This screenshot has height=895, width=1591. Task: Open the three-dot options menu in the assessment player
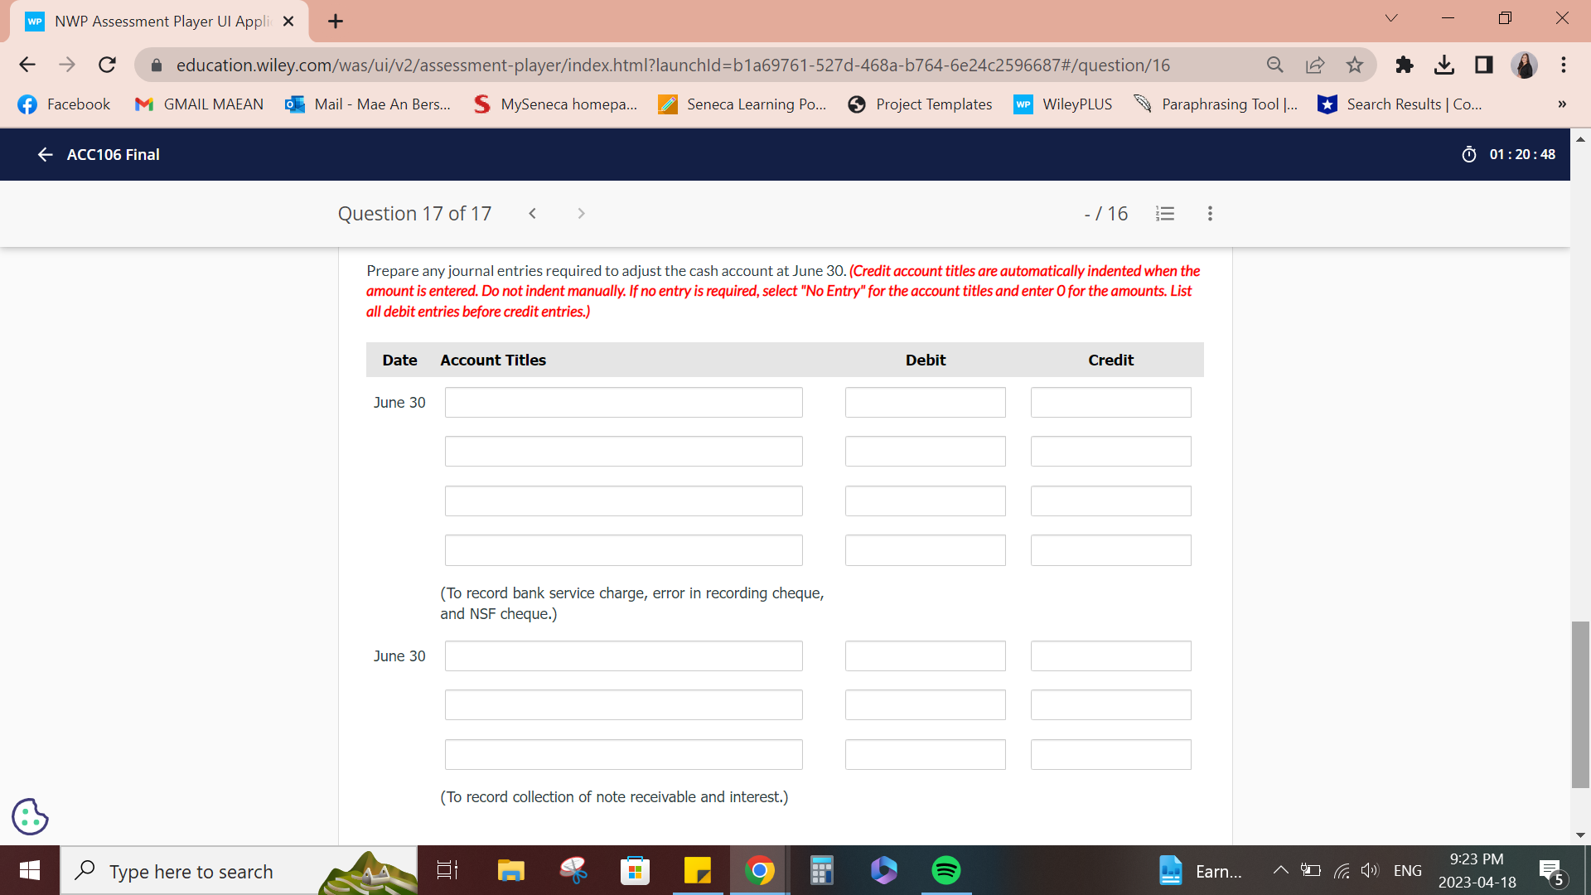[x=1209, y=213]
